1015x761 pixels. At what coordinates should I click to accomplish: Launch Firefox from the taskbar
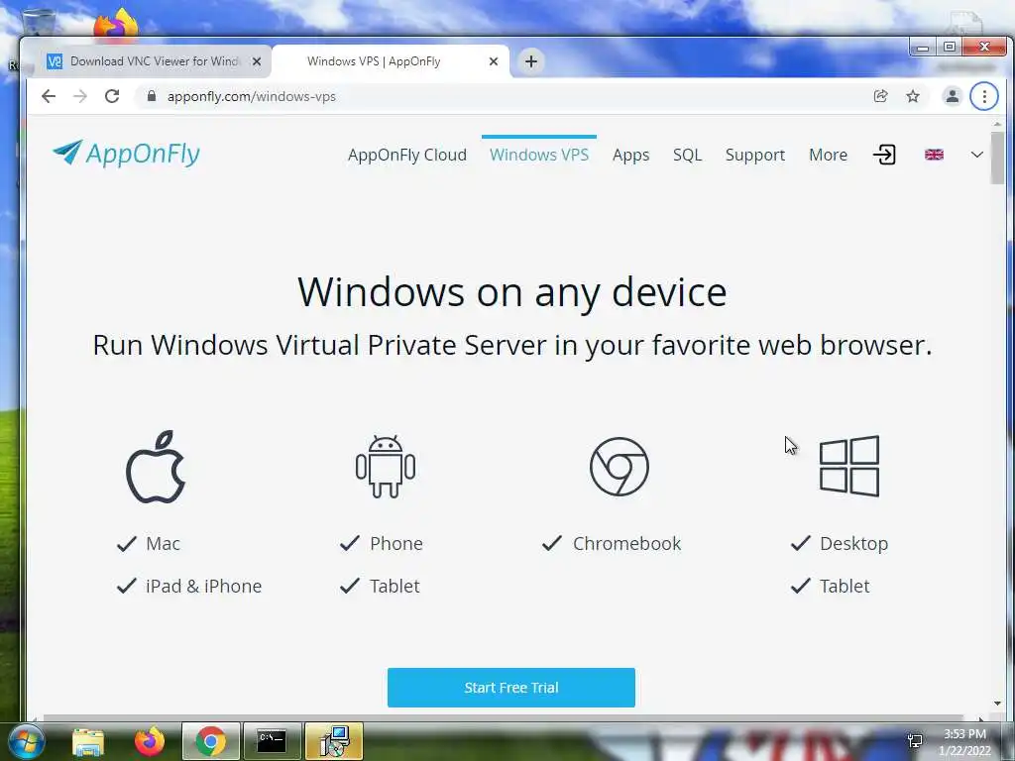[150, 741]
